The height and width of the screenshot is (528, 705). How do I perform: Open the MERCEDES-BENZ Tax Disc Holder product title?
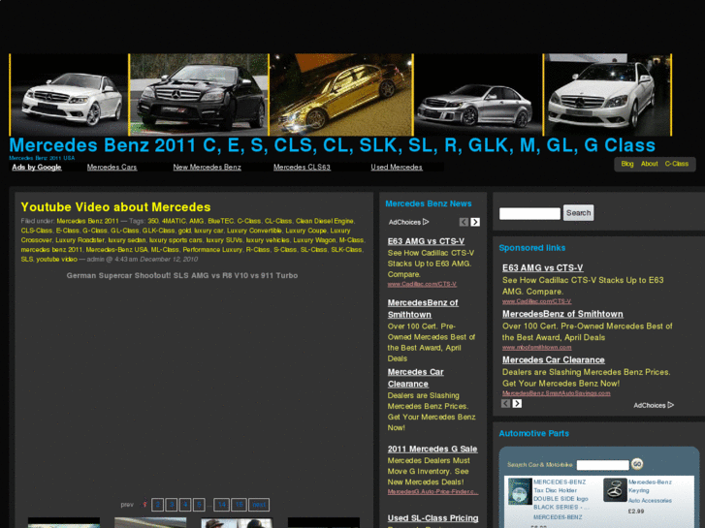pos(561,494)
